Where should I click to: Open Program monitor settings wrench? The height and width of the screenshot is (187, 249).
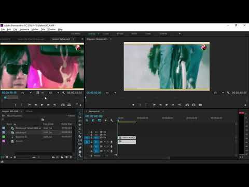(228, 93)
